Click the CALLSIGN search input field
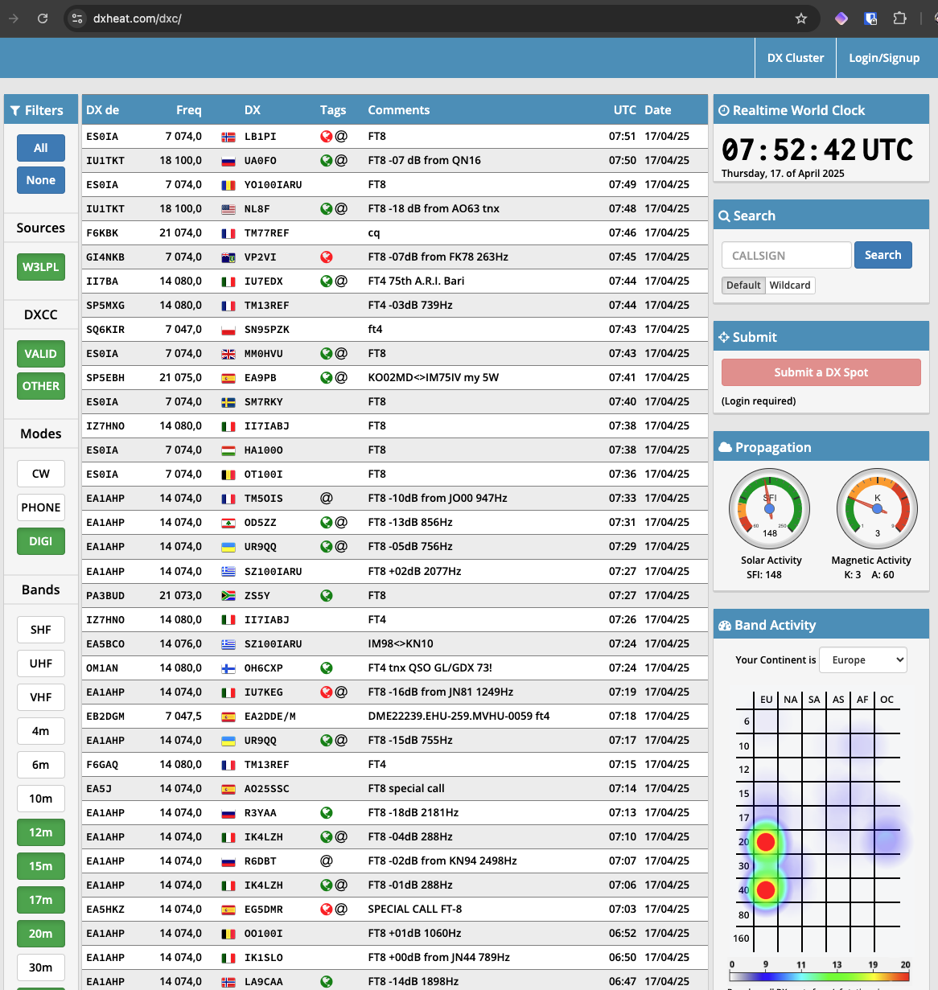 pos(786,256)
